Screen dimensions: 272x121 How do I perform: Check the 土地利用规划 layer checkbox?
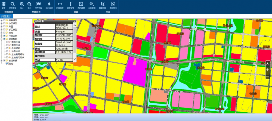[7, 54]
